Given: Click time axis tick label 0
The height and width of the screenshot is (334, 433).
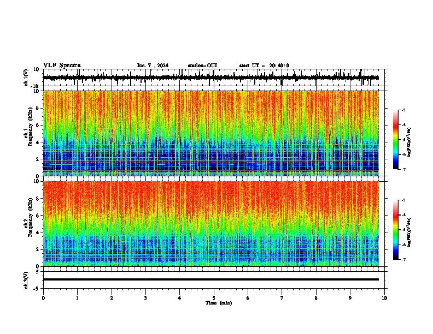Looking at the screenshot, I should pyautogui.click(x=43, y=298).
